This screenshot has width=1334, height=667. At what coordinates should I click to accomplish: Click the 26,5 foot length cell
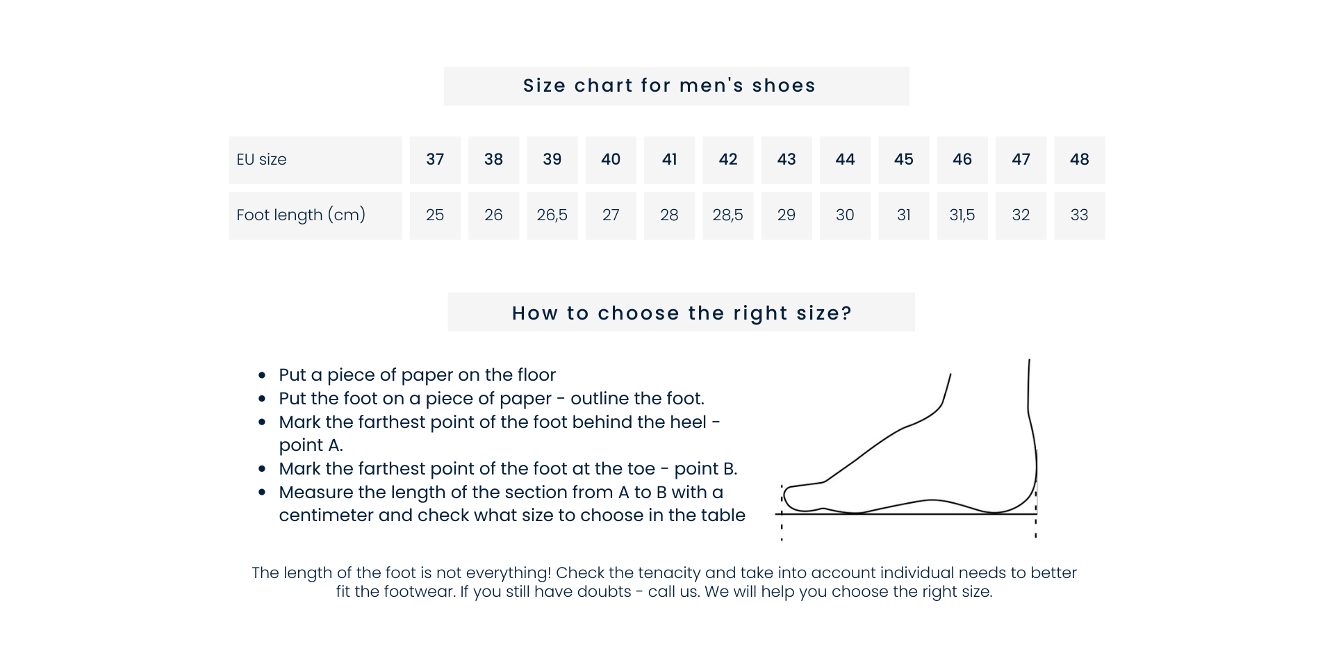click(552, 215)
